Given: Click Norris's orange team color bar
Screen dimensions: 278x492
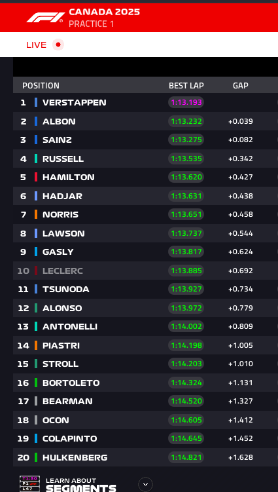Looking at the screenshot, I should click(x=36, y=214).
